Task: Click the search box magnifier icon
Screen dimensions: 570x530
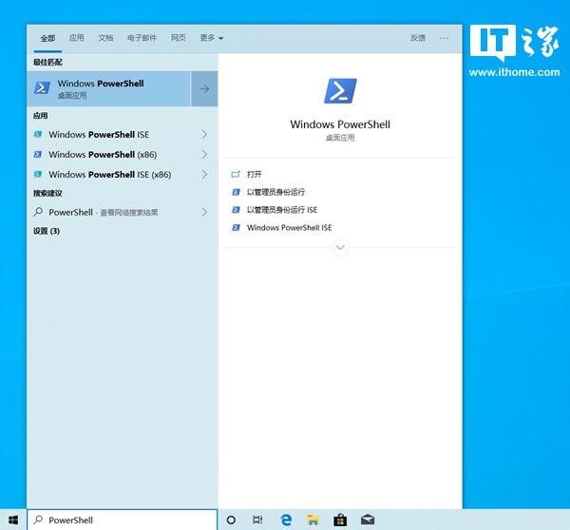Action: click(x=38, y=520)
